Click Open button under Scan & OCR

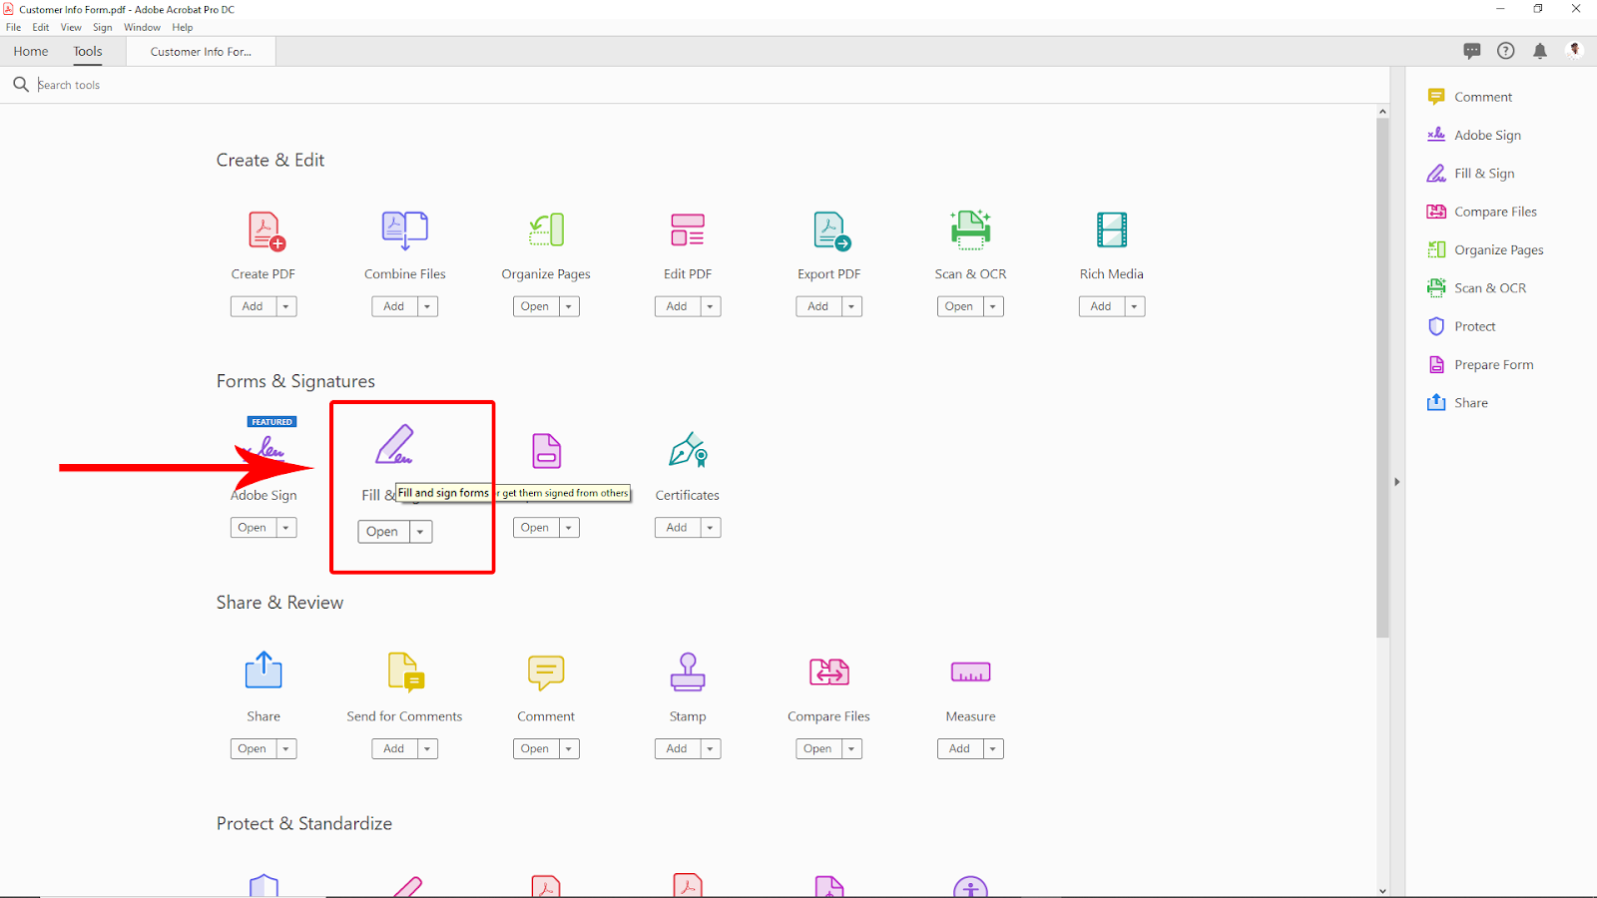click(959, 306)
